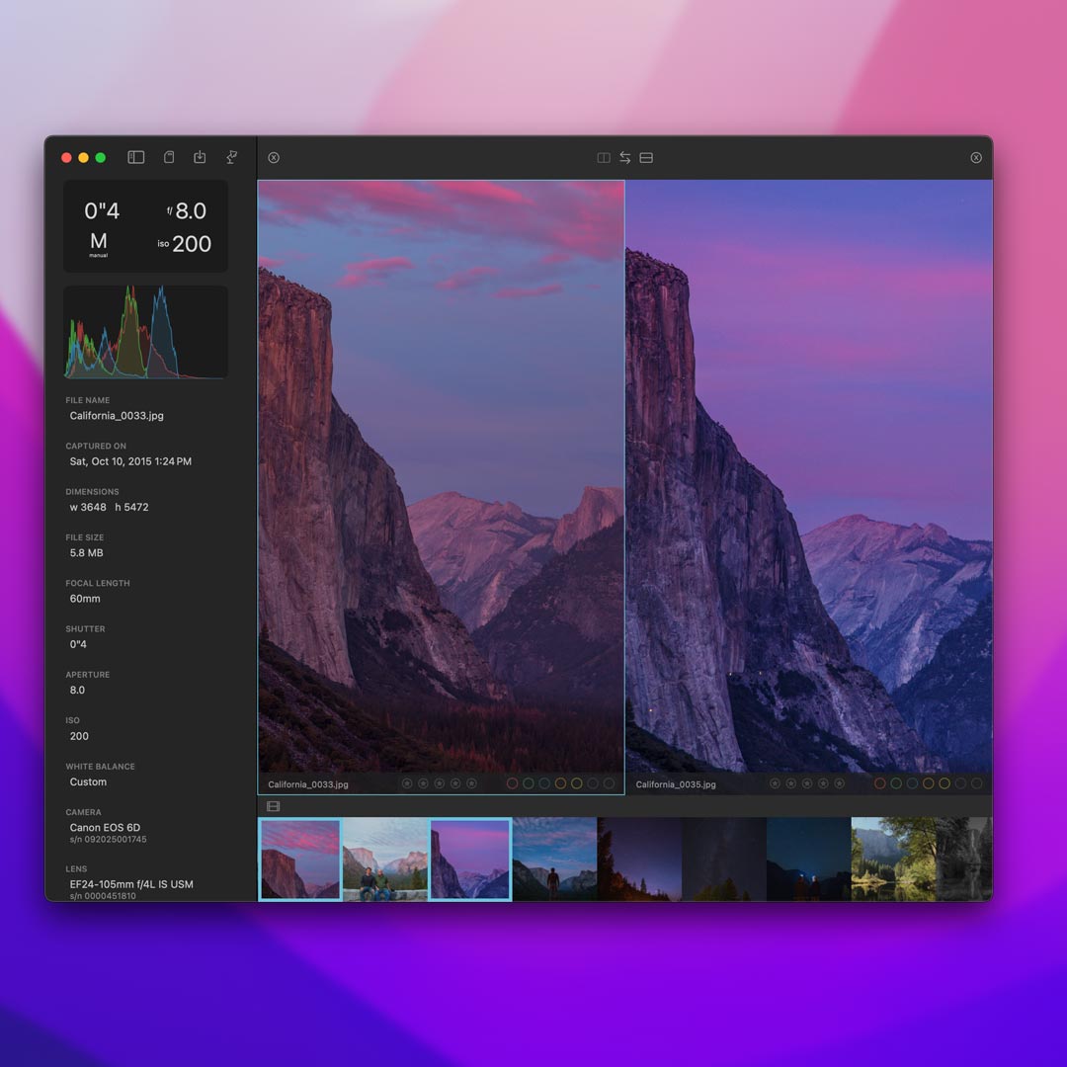This screenshot has width=1067, height=1067.
Task: Click the file name California_0033.jpg in the sidebar
Action: click(x=117, y=416)
